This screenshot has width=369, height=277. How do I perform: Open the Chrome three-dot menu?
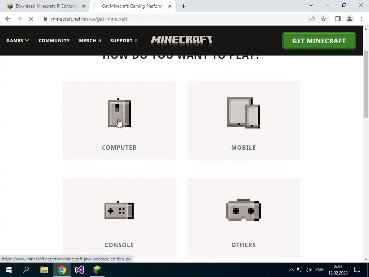[x=361, y=19]
